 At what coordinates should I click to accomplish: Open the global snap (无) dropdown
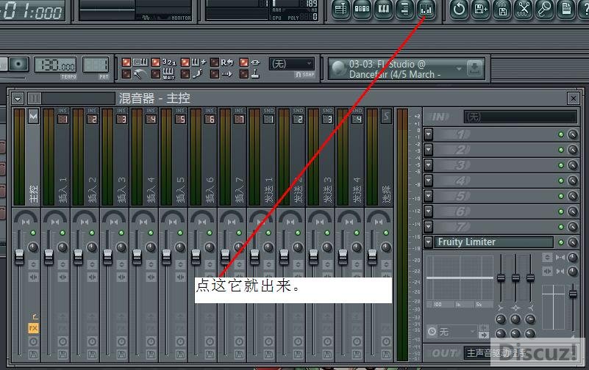(291, 64)
